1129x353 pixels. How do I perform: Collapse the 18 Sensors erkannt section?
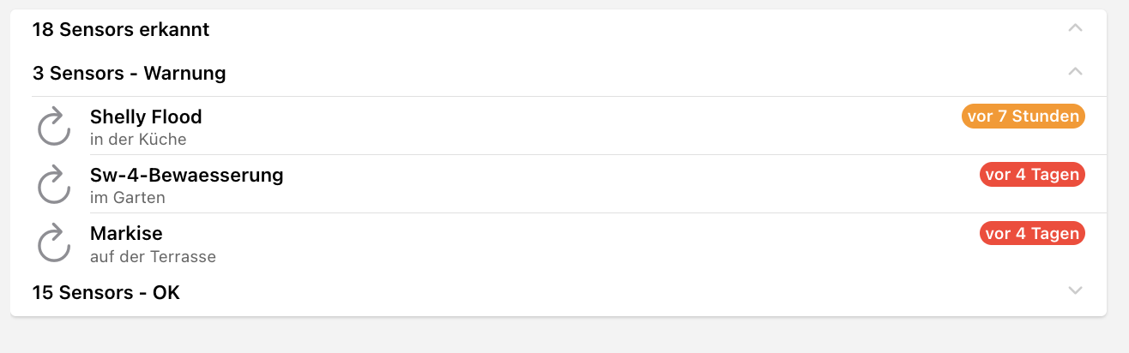pyautogui.click(x=1075, y=29)
